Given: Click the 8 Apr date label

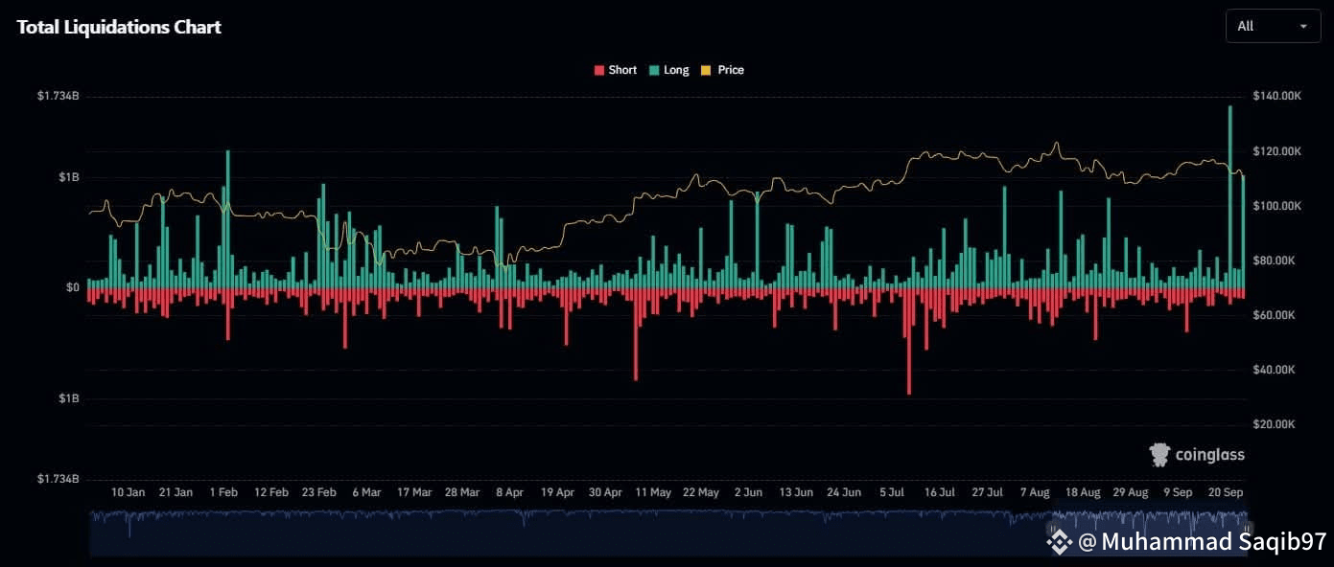Looking at the screenshot, I should 510,492.
